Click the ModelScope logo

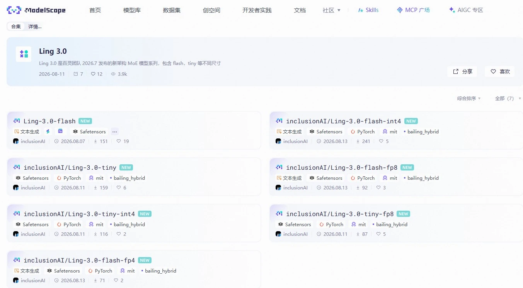point(36,10)
